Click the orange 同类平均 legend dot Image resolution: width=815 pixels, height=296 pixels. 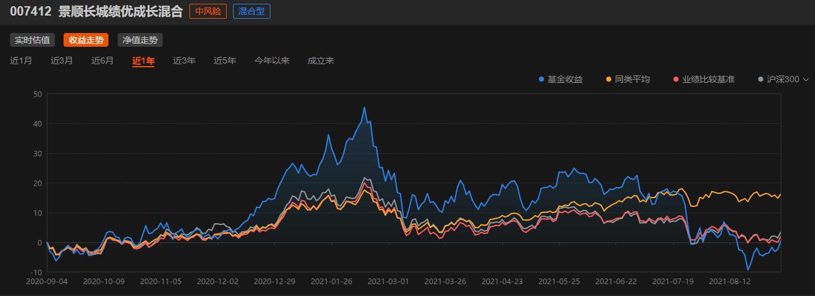pyautogui.click(x=609, y=79)
